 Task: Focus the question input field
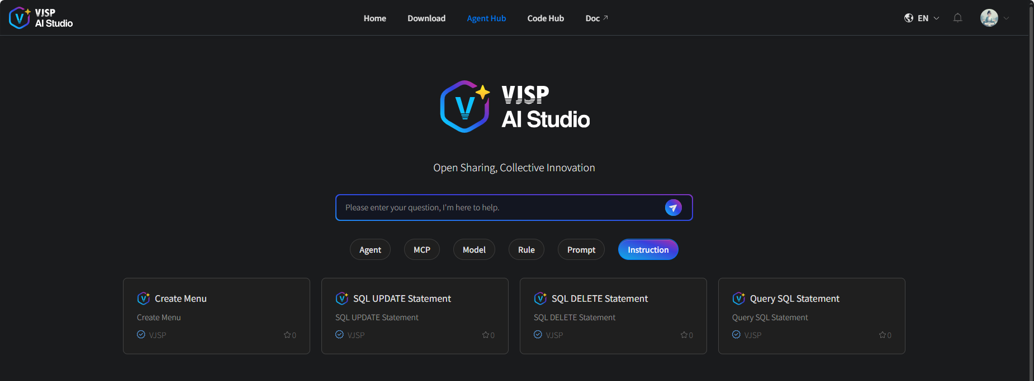497,208
